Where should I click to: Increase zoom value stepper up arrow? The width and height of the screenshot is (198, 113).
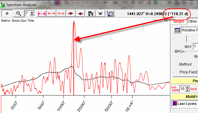click(x=32, y=12)
